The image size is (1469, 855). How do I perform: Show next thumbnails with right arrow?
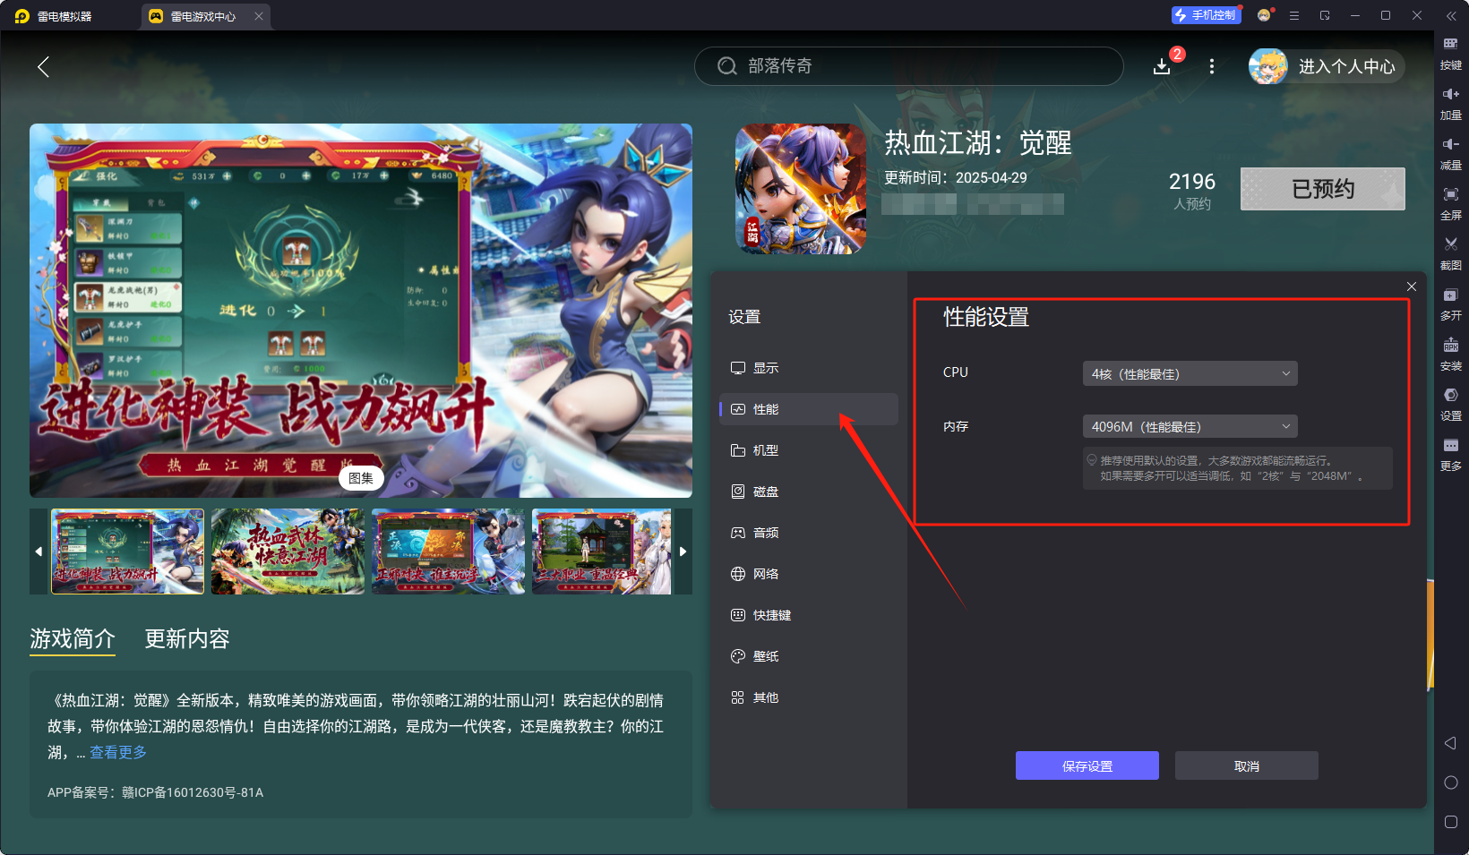[x=683, y=551]
